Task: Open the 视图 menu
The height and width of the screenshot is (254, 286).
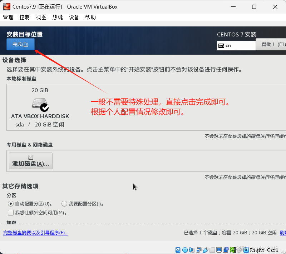Action: tap(41, 17)
